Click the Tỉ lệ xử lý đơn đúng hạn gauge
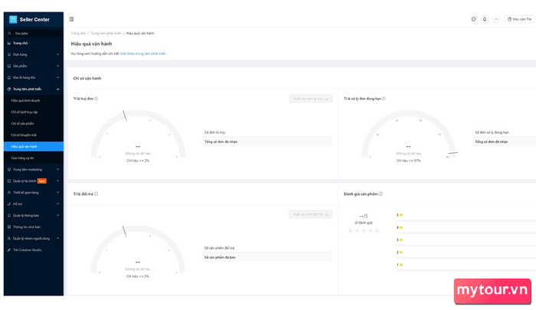536x310 pixels. pyautogui.click(x=409, y=134)
